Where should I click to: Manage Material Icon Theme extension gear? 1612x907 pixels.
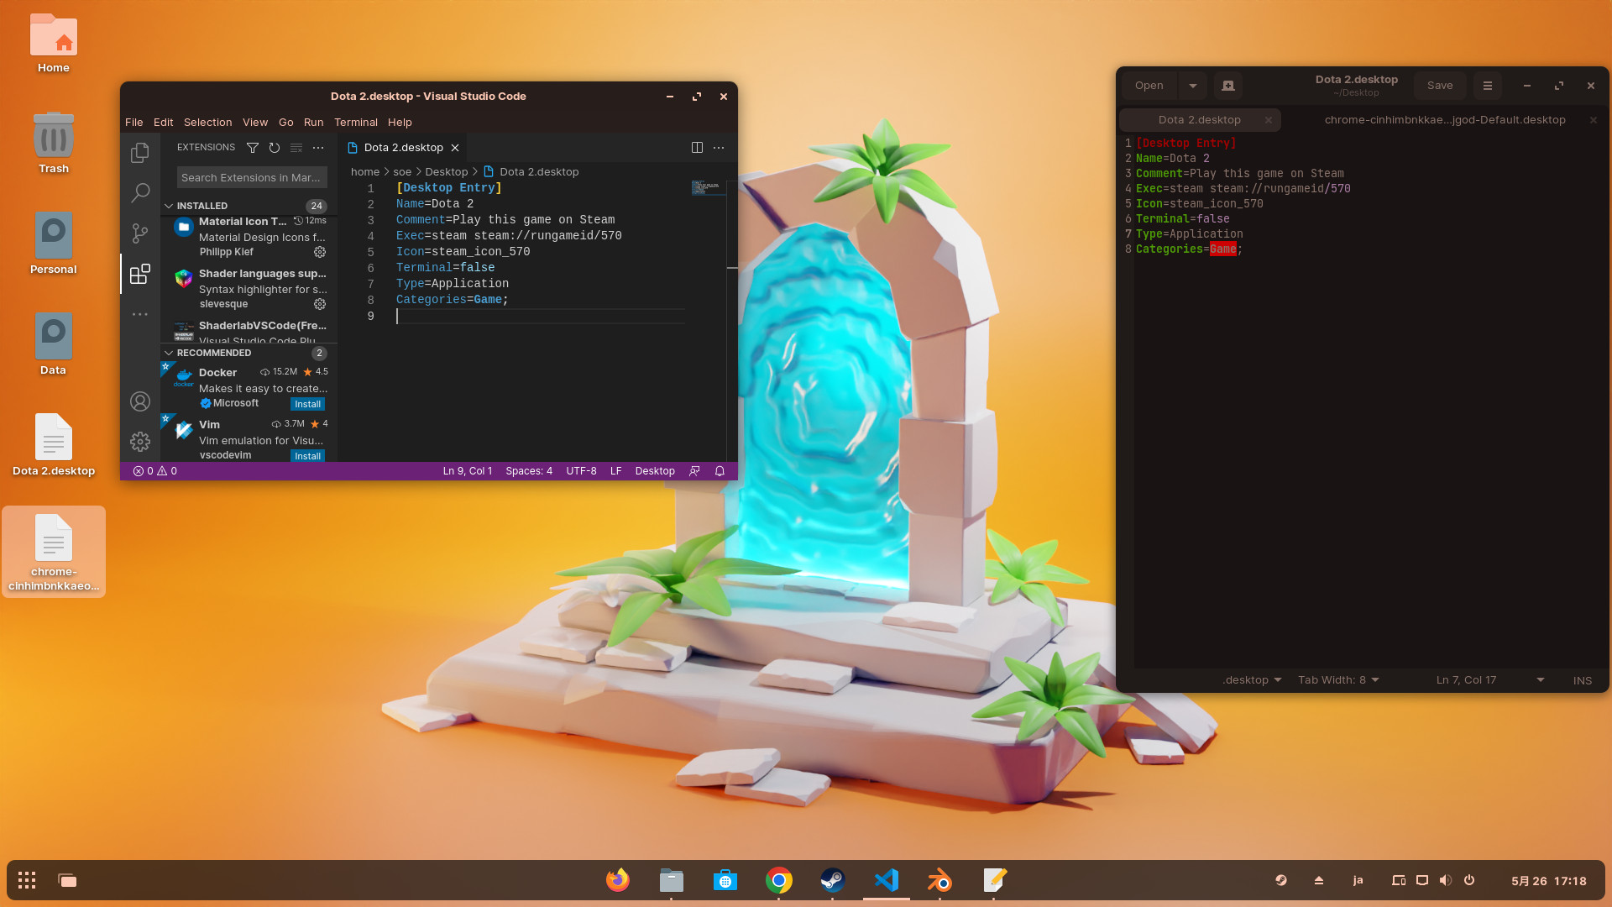coord(320,252)
